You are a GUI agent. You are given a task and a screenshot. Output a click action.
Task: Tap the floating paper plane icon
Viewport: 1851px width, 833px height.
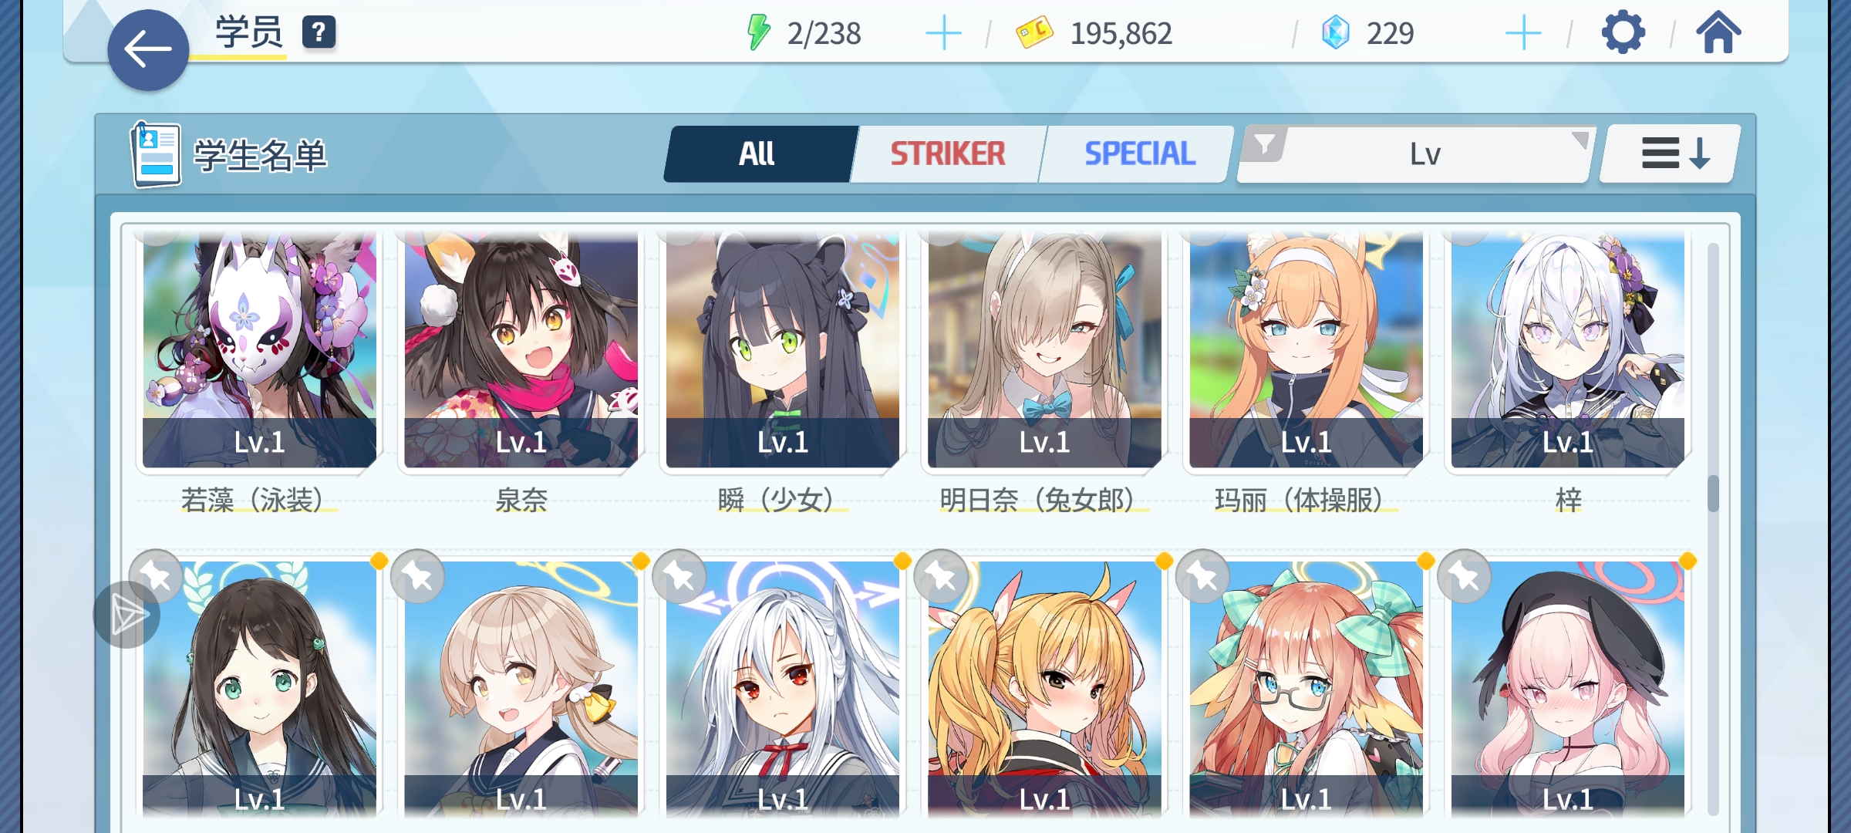[x=127, y=615]
